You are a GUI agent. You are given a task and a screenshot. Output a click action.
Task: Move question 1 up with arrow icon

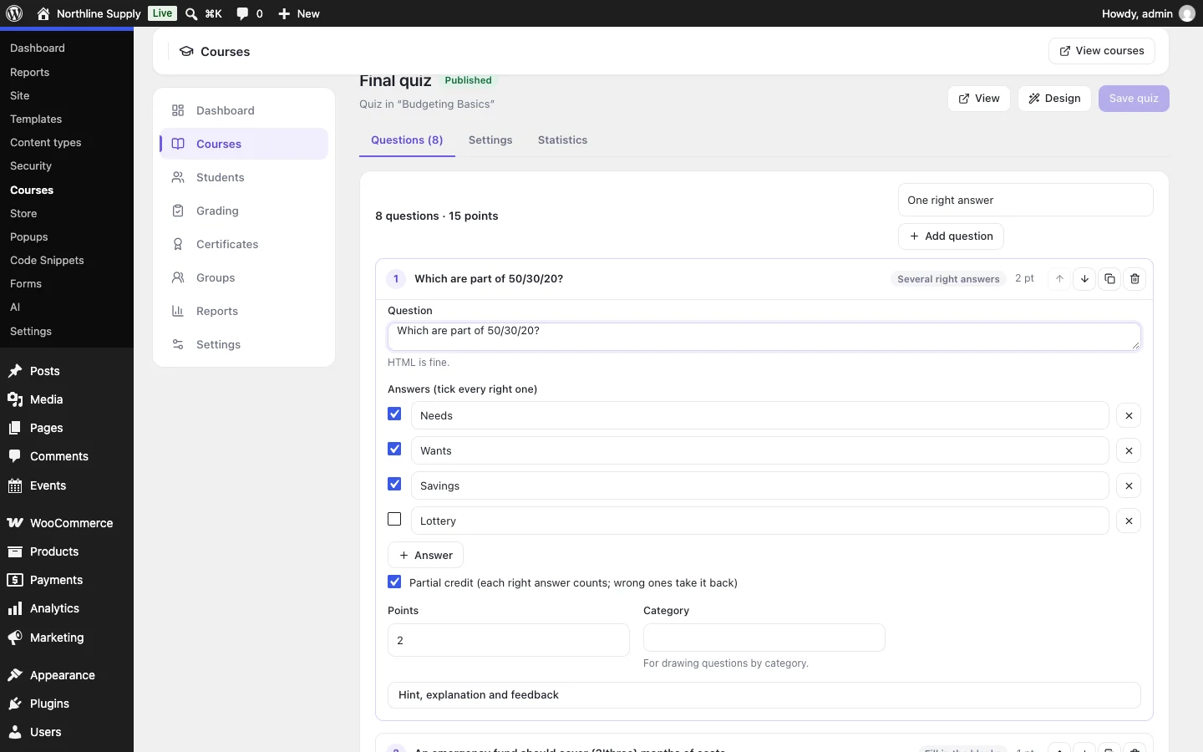(1059, 279)
